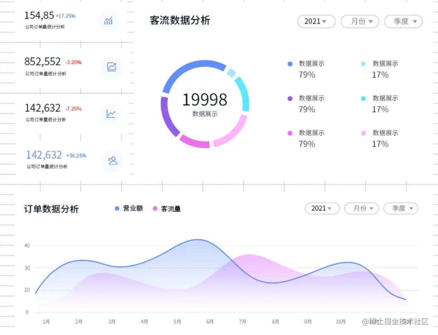438x335 pixels.
Task: Open the 季度 dropdown in 订单数据分析
Action: pos(400,208)
